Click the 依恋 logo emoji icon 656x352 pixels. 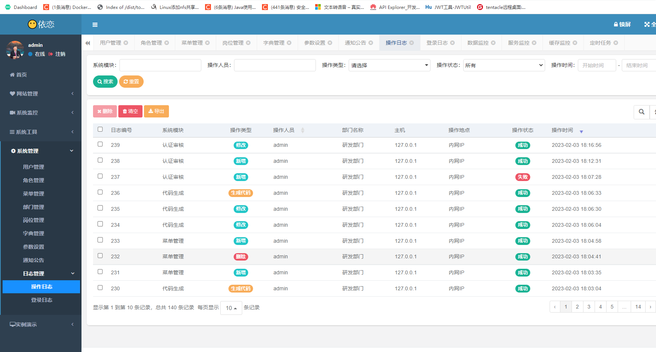click(32, 24)
